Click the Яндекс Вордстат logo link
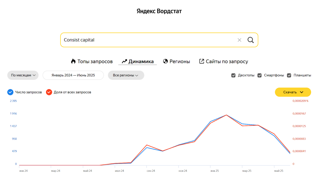The image size is (324, 174). tap(159, 11)
